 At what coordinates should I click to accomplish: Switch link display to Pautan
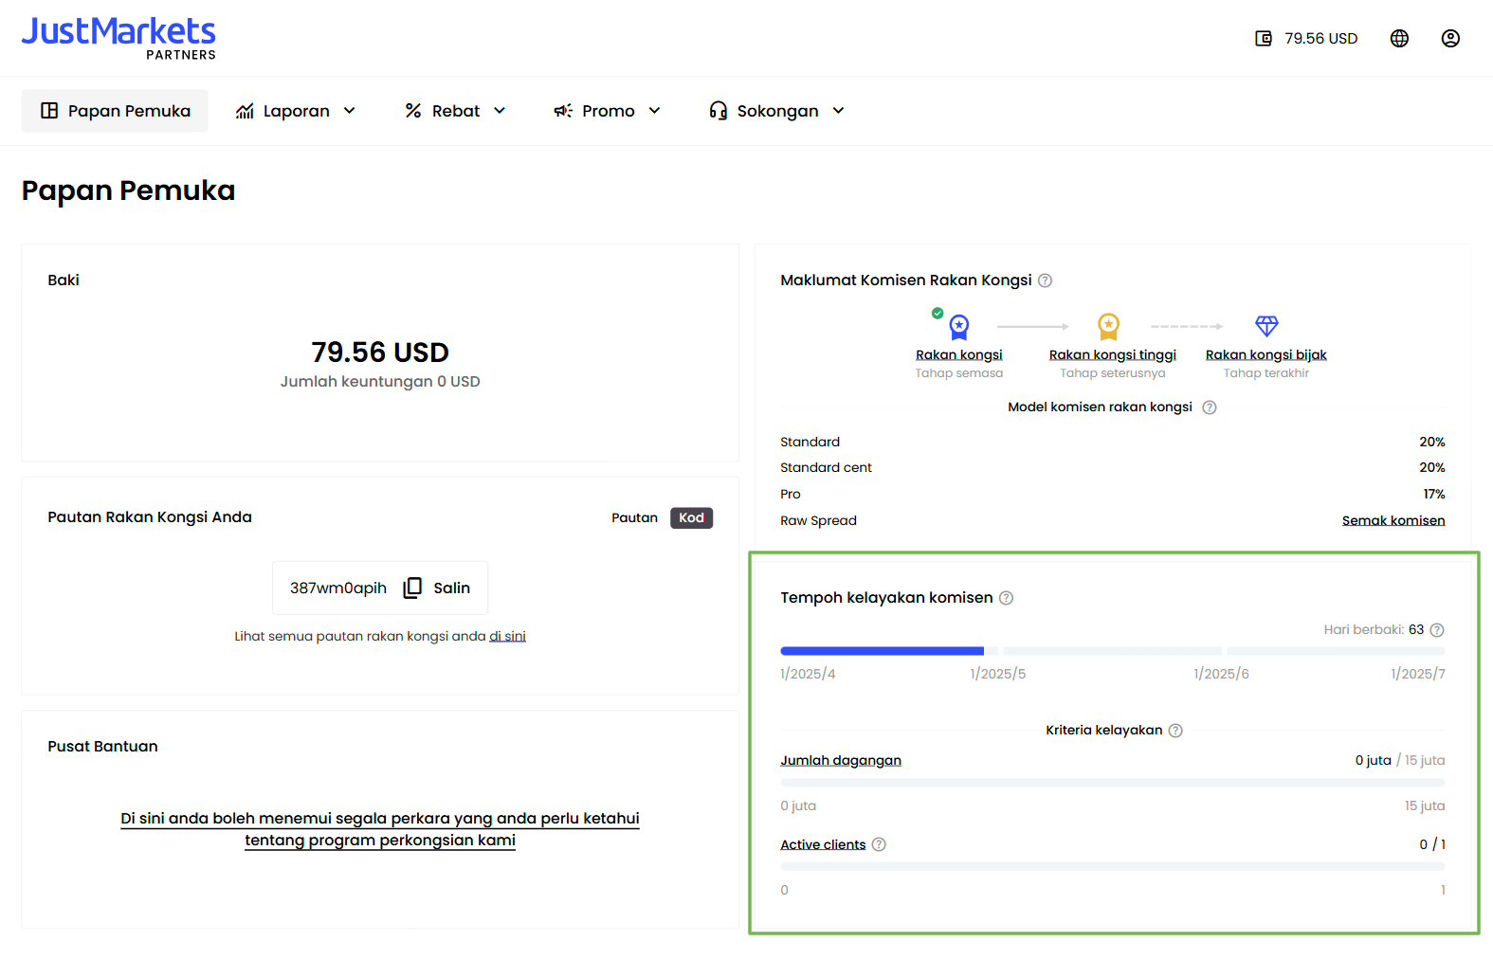(x=634, y=517)
